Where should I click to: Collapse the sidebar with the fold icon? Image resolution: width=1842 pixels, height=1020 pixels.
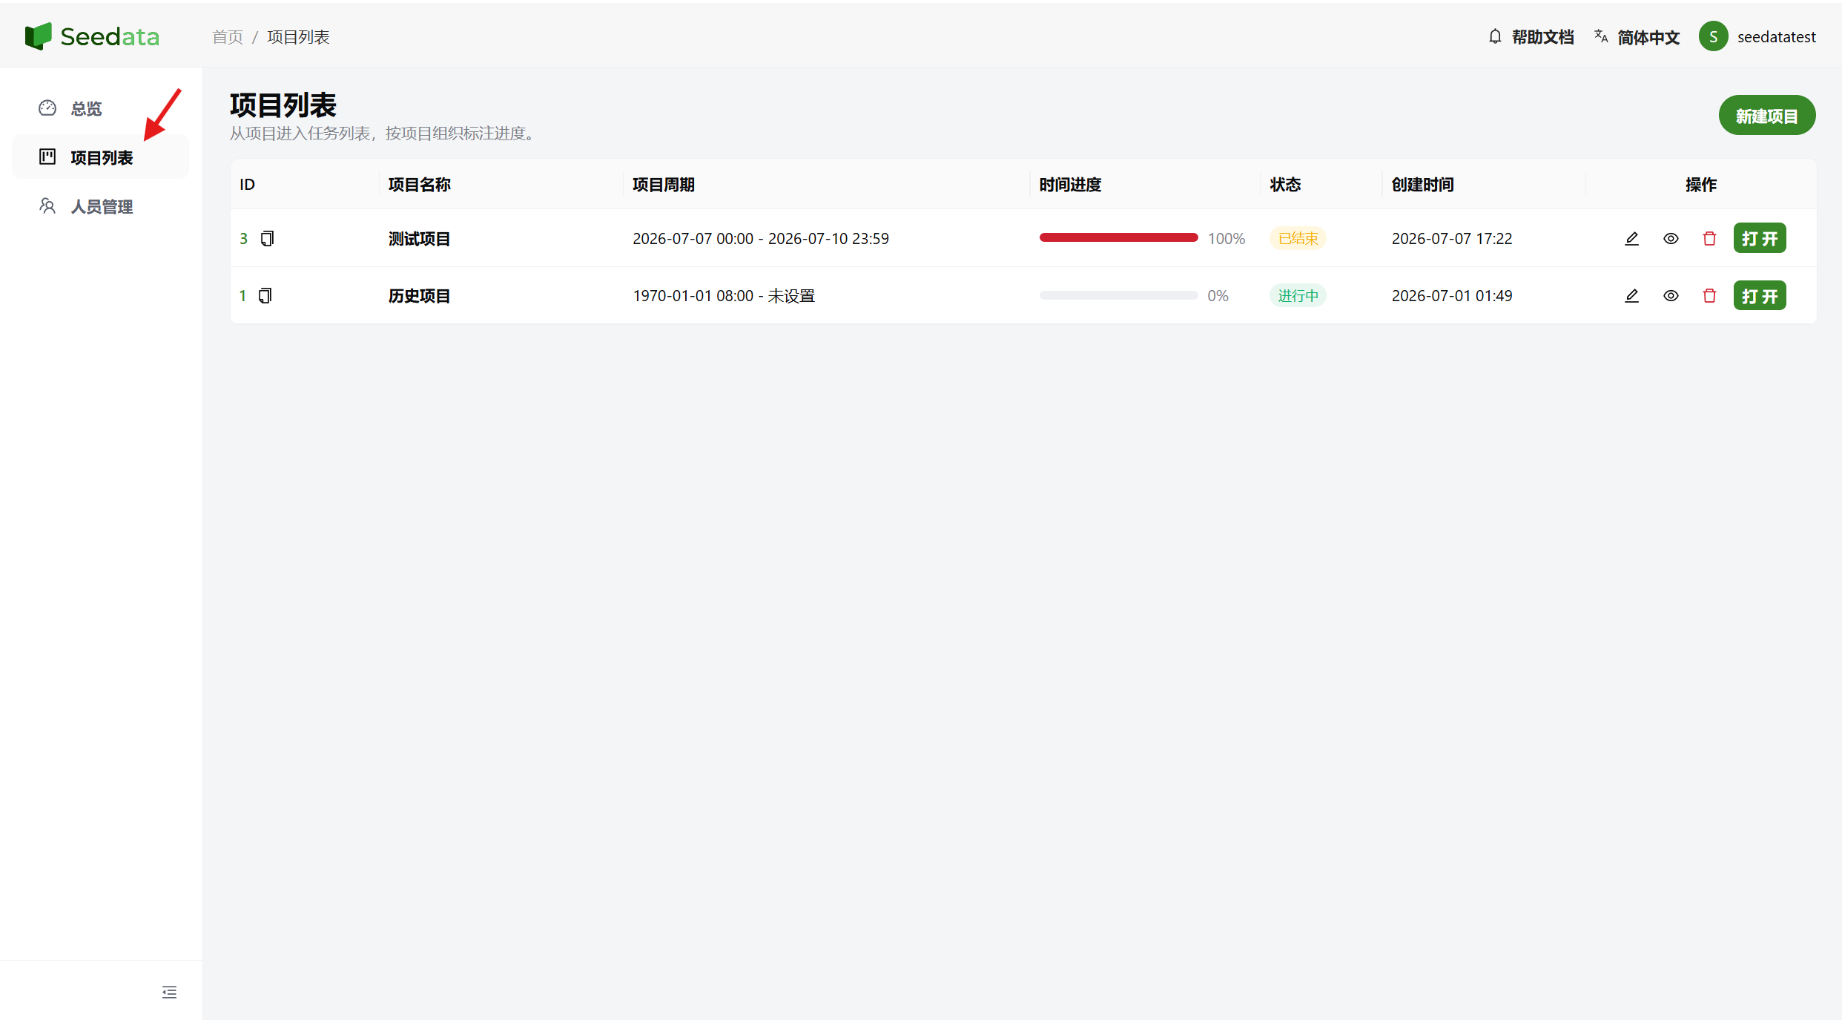coord(169,992)
